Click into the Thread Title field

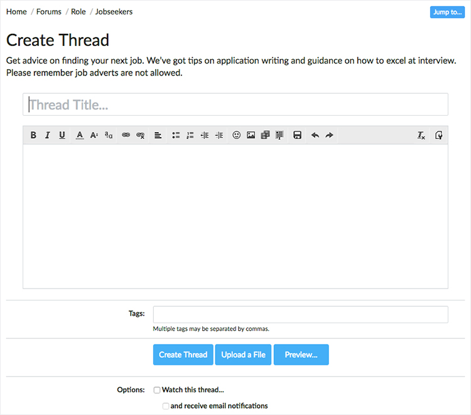click(235, 104)
